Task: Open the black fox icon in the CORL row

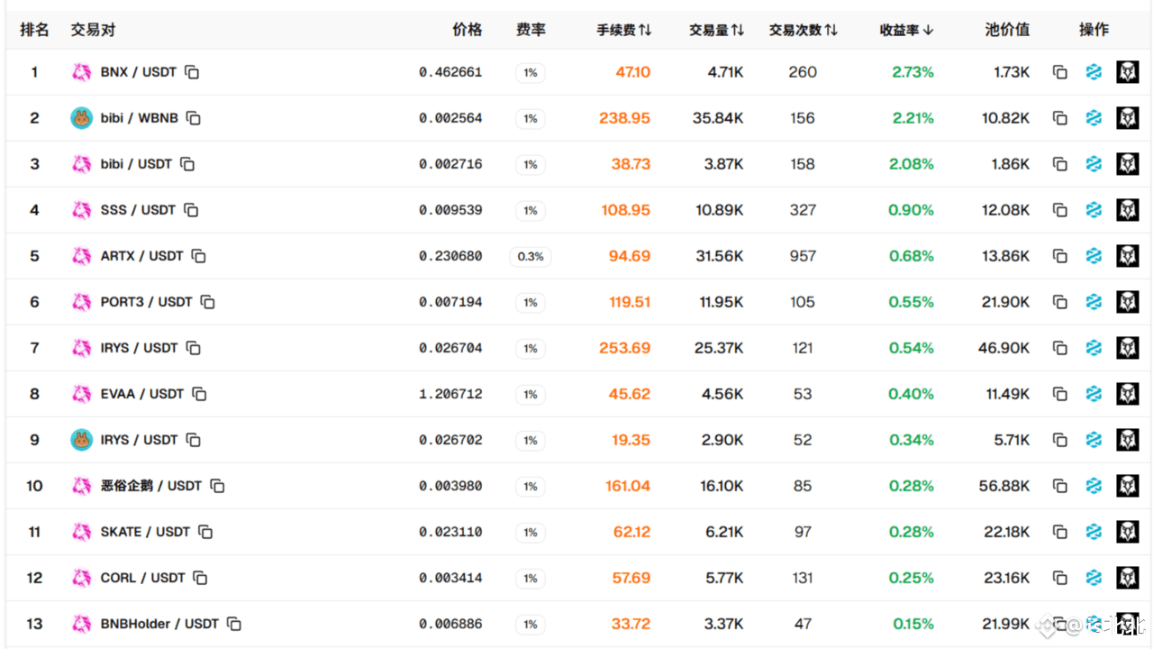Action: [x=1128, y=578]
